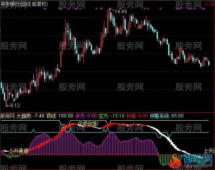Select the 上升通道! signal label on the left
Image resolution: width=215 pixels, height=170 pixels.
tap(19, 151)
